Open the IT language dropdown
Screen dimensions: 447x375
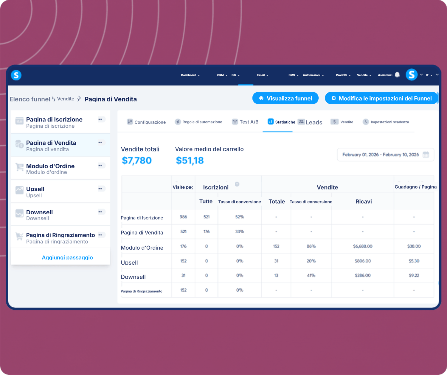tap(429, 75)
